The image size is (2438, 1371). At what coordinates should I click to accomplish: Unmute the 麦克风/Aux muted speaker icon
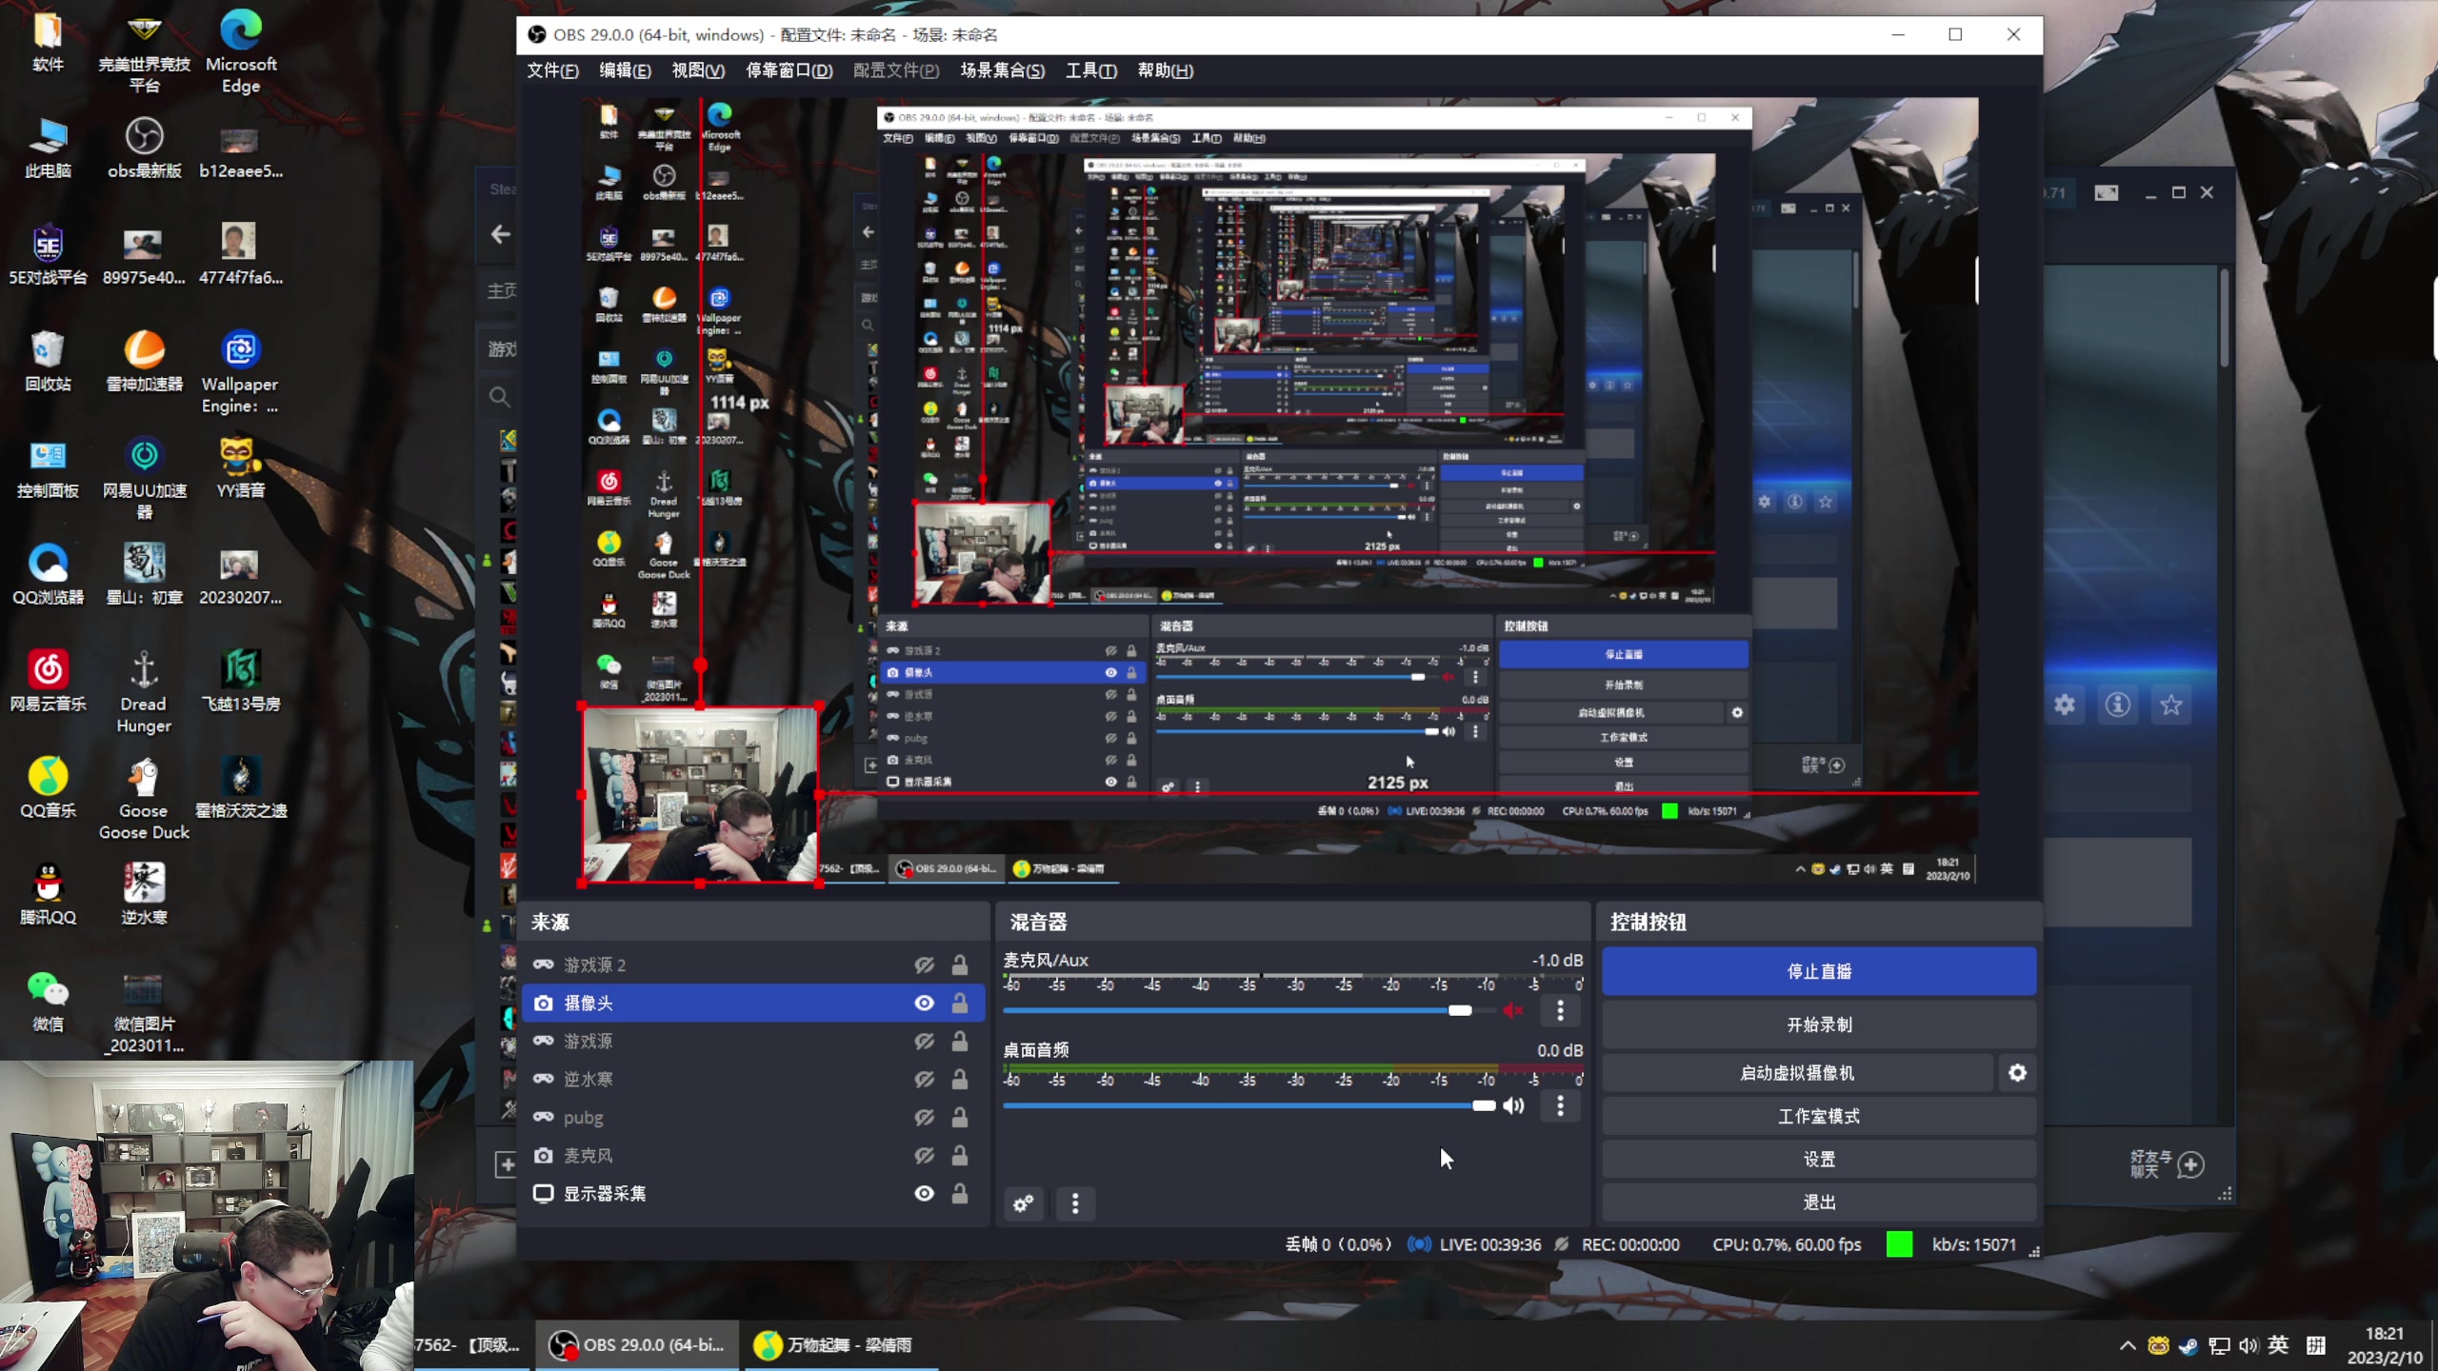(1512, 1010)
